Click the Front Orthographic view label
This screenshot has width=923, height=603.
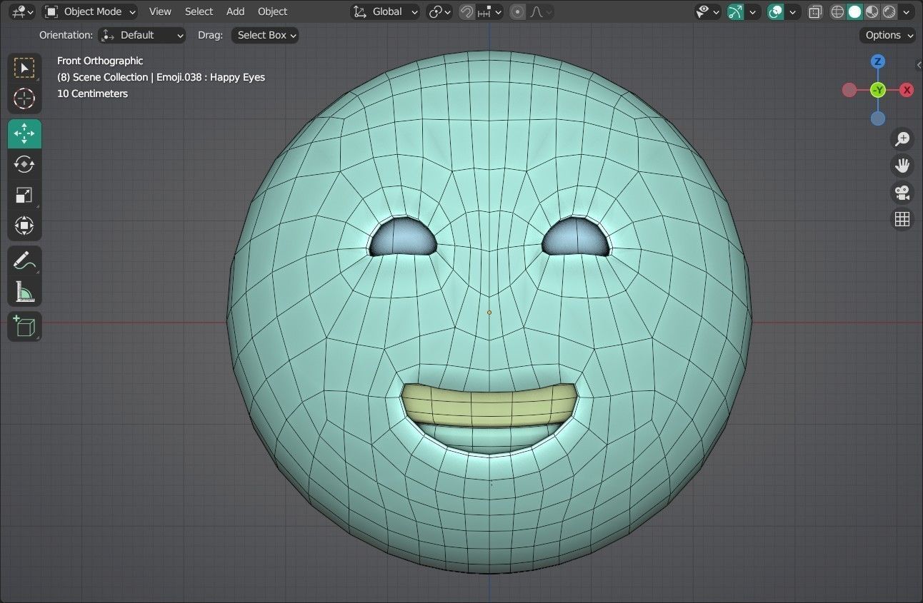tap(100, 61)
